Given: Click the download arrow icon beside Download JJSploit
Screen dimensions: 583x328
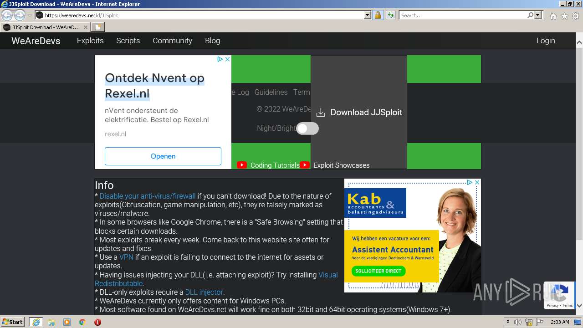Looking at the screenshot, I should (321, 113).
